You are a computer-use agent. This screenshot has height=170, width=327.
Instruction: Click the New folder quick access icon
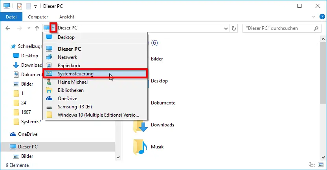28,6
